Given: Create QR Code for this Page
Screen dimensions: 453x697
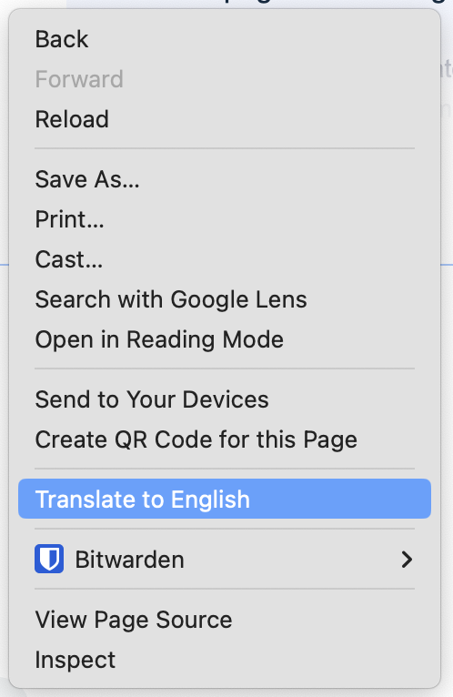Looking at the screenshot, I should coord(225,439).
